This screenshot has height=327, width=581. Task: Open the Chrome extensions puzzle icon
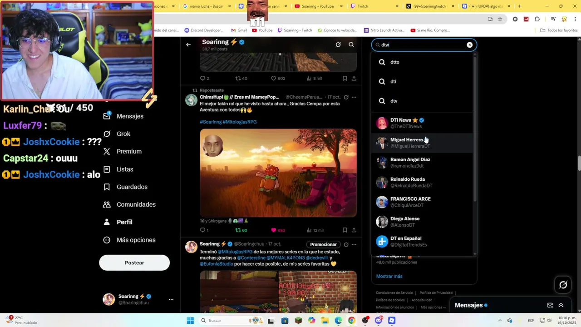[x=537, y=19]
